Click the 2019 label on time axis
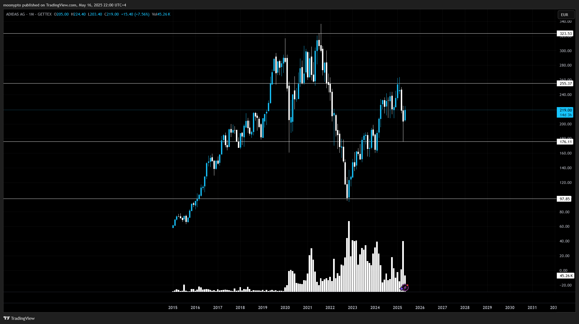Screen dimensions: 579x324 [x=263, y=307]
